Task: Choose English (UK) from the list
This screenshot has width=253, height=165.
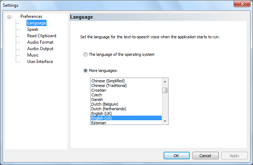Action: 101,113
